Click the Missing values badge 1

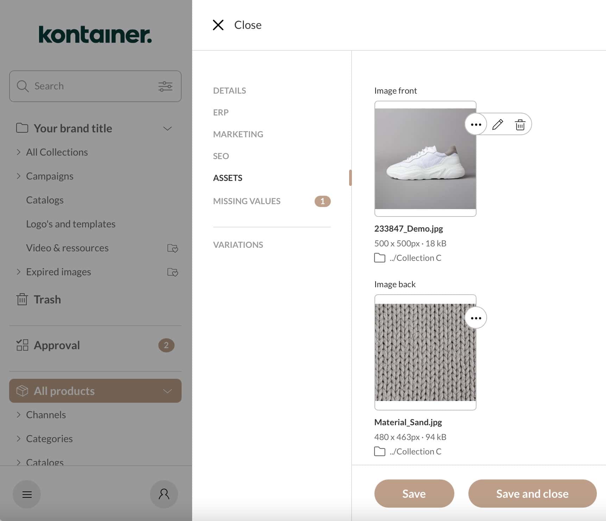click(322, 201)
